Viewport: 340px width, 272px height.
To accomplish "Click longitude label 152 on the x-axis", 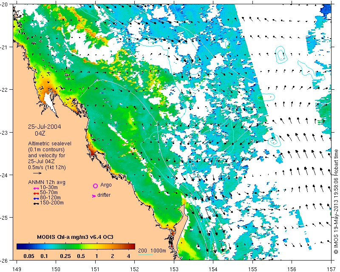I will coord(134,269).
